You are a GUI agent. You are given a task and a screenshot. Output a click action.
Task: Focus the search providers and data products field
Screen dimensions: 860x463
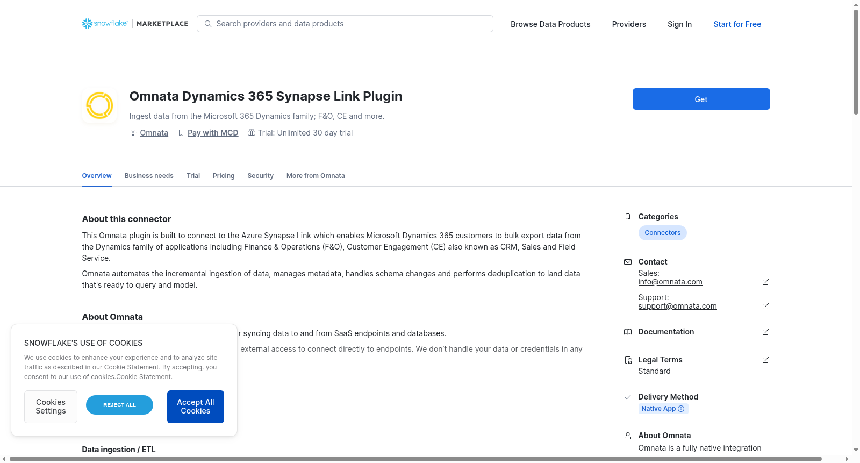[x=345, y=24]
